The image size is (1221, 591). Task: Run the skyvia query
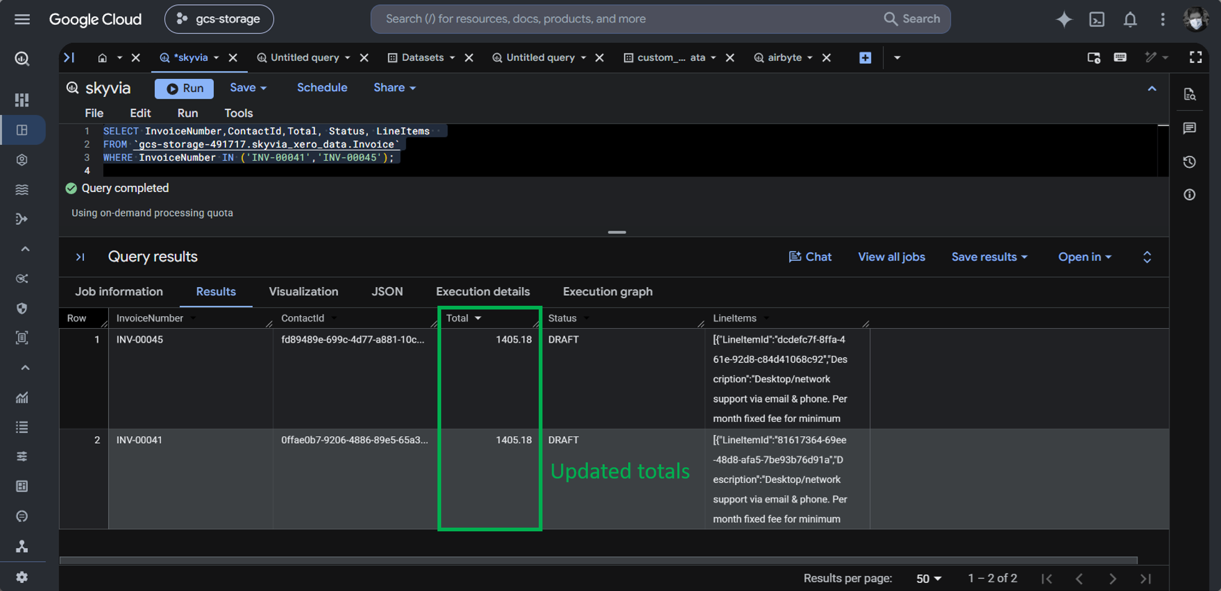pos(185,89)
